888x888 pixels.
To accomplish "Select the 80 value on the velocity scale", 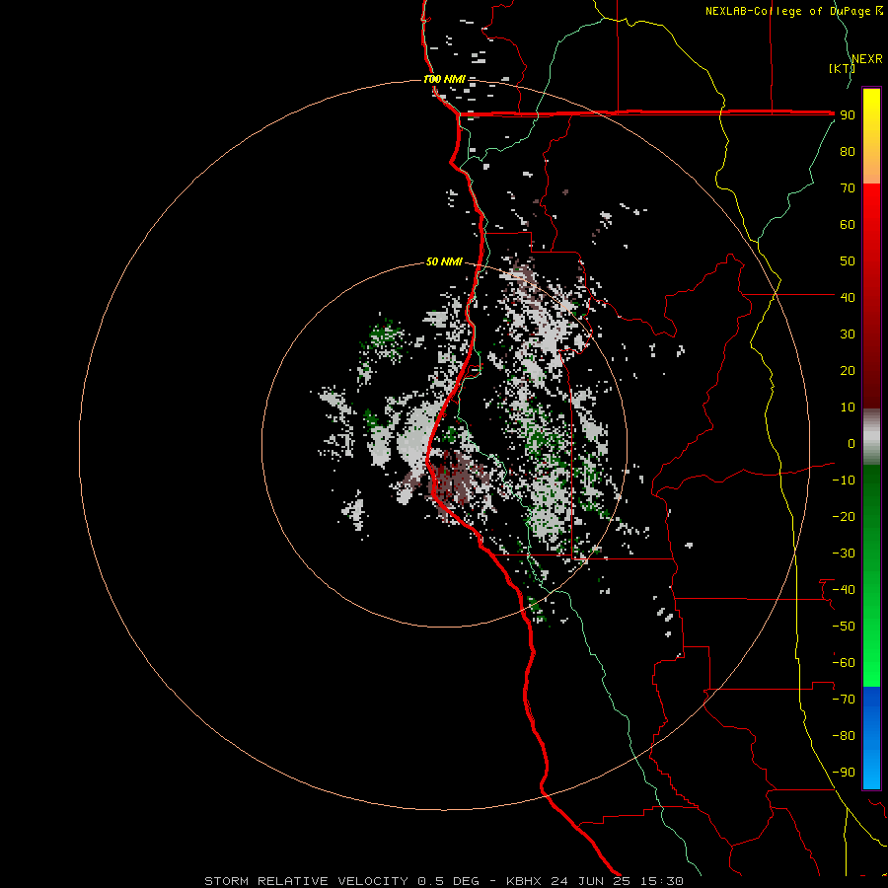I will pyautogui.click(x=848, y=152).
